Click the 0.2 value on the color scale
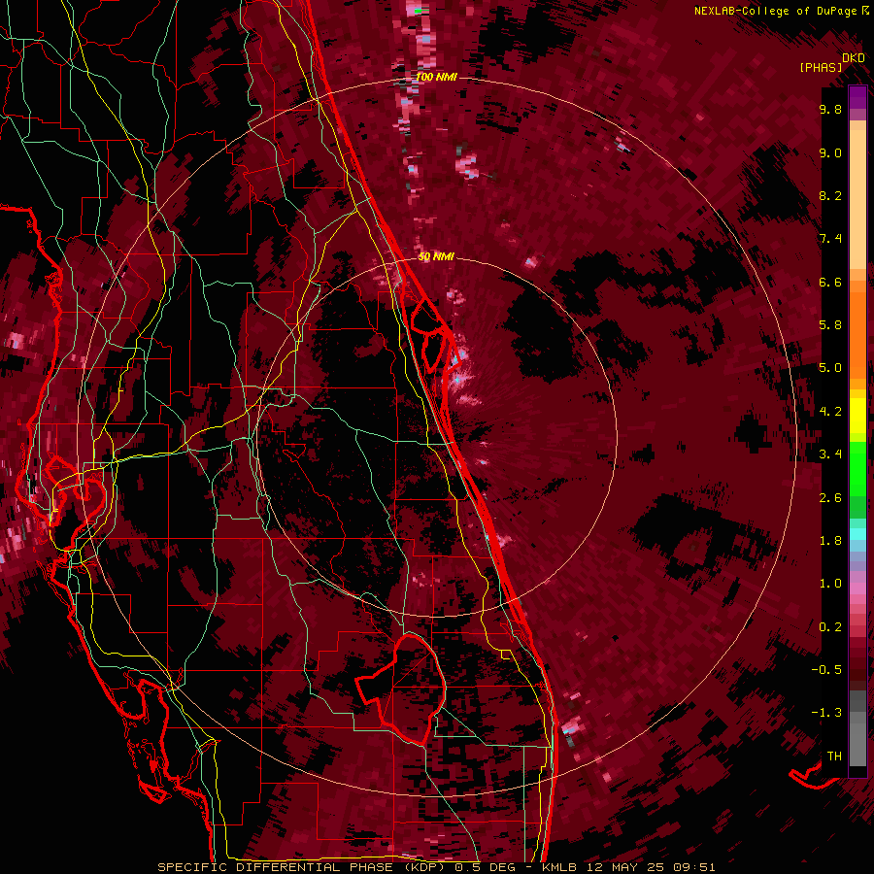Viewport: 874px width, 874px height. (830, 627)
